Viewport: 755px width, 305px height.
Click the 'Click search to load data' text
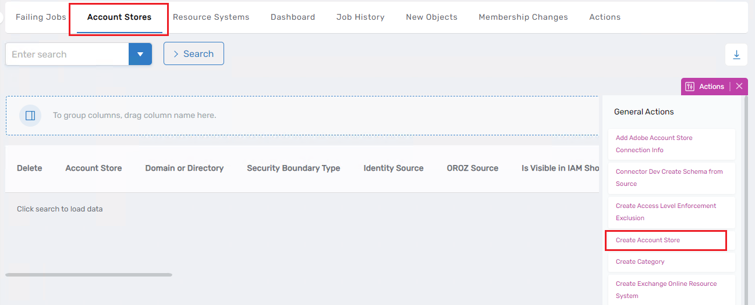[x=60, y=209]
